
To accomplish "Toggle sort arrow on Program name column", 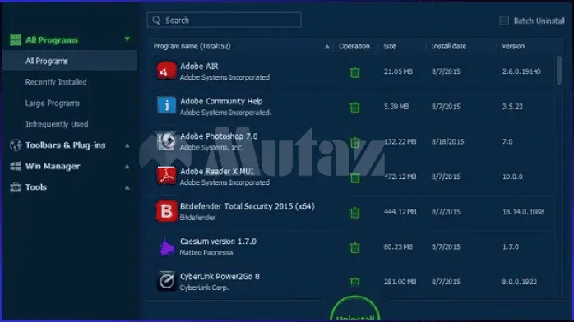I will [x=327, y=47].
